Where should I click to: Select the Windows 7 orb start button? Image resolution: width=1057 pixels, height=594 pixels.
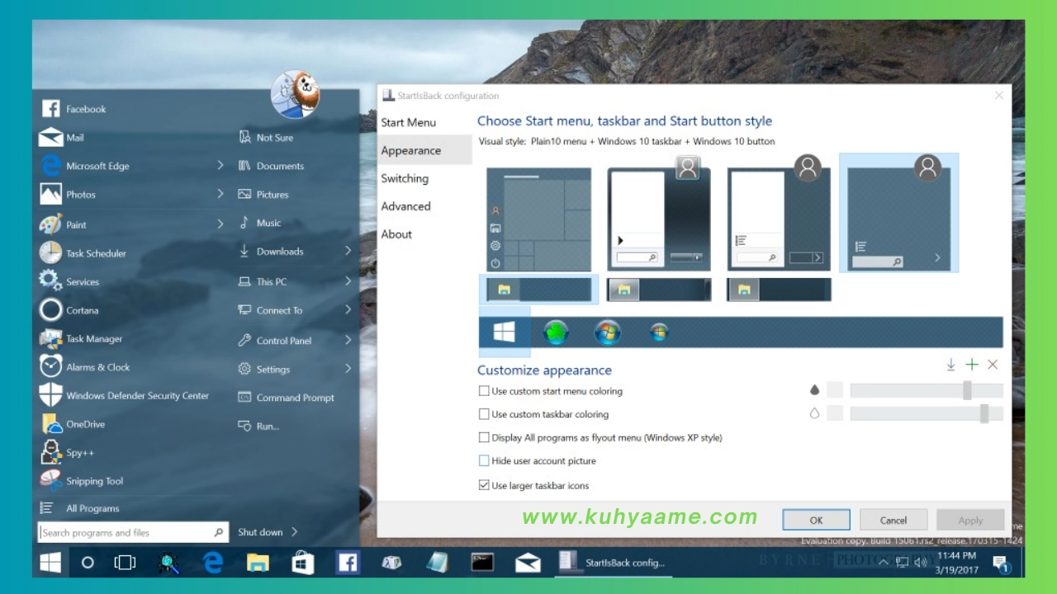pyautogui.click(x=607, y=332)
